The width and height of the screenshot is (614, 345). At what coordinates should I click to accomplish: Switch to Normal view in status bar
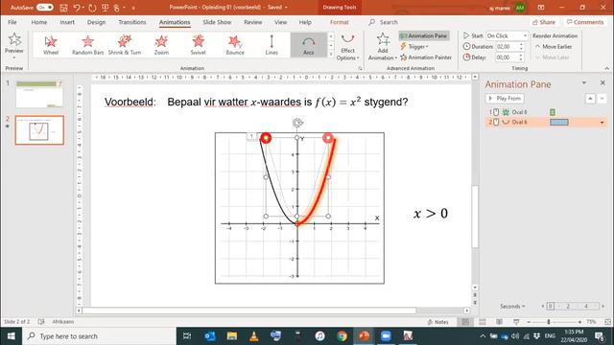465,322
